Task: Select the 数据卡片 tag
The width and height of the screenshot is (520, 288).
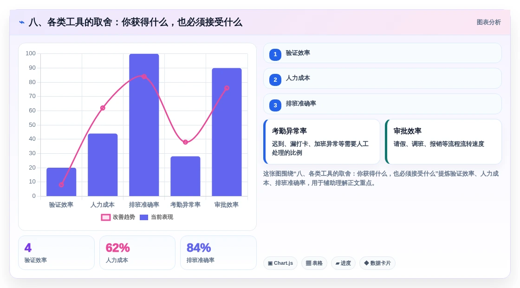Action: (377, 263)
